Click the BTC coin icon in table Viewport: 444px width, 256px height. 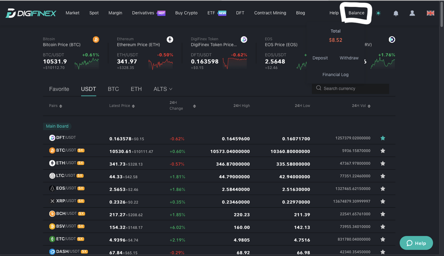52,150
